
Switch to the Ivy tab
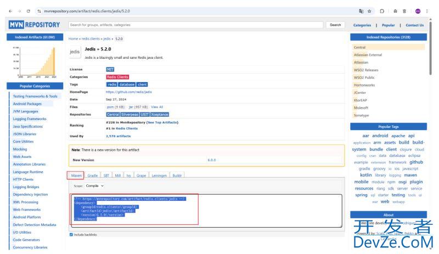click(x=128, y=176)
